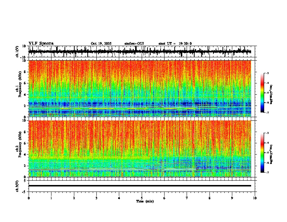
Task: Click ch.2 spectrogram 4 kHz tick label
Action: coord(25,155)
